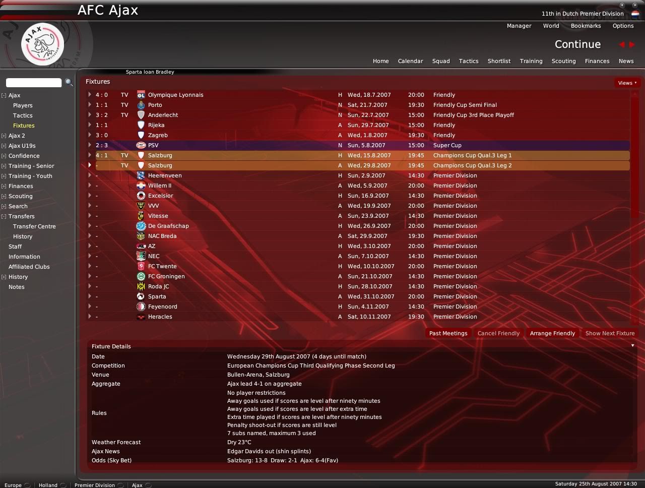Expand the Ajax U19s tree node
This screenshot has height=488, width=645.
[4, 146]
